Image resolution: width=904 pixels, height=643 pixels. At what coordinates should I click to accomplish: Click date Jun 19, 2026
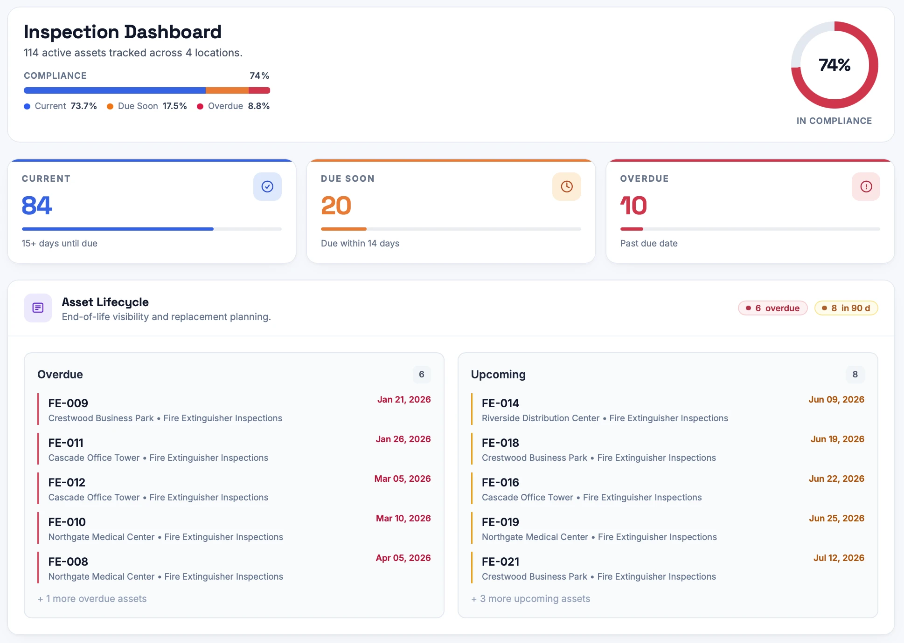point(837,439)
